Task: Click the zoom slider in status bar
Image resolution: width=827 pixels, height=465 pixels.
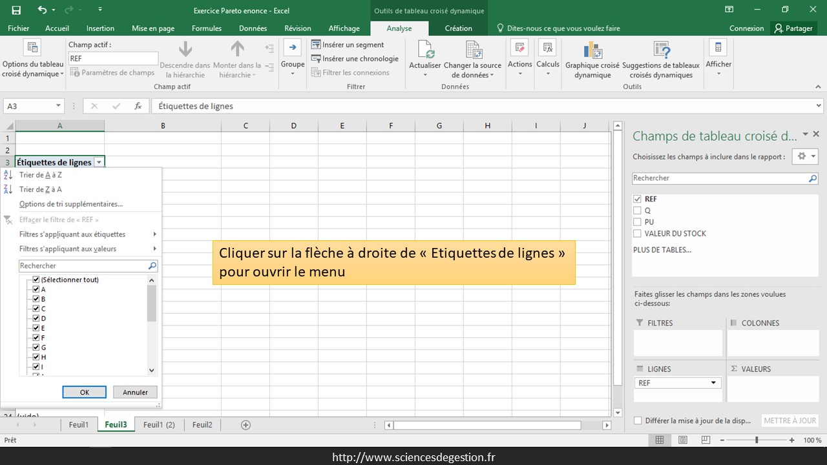Action: click(757, 440)
